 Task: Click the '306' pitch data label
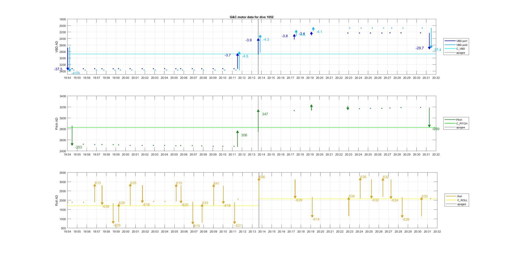click(244, 135)
